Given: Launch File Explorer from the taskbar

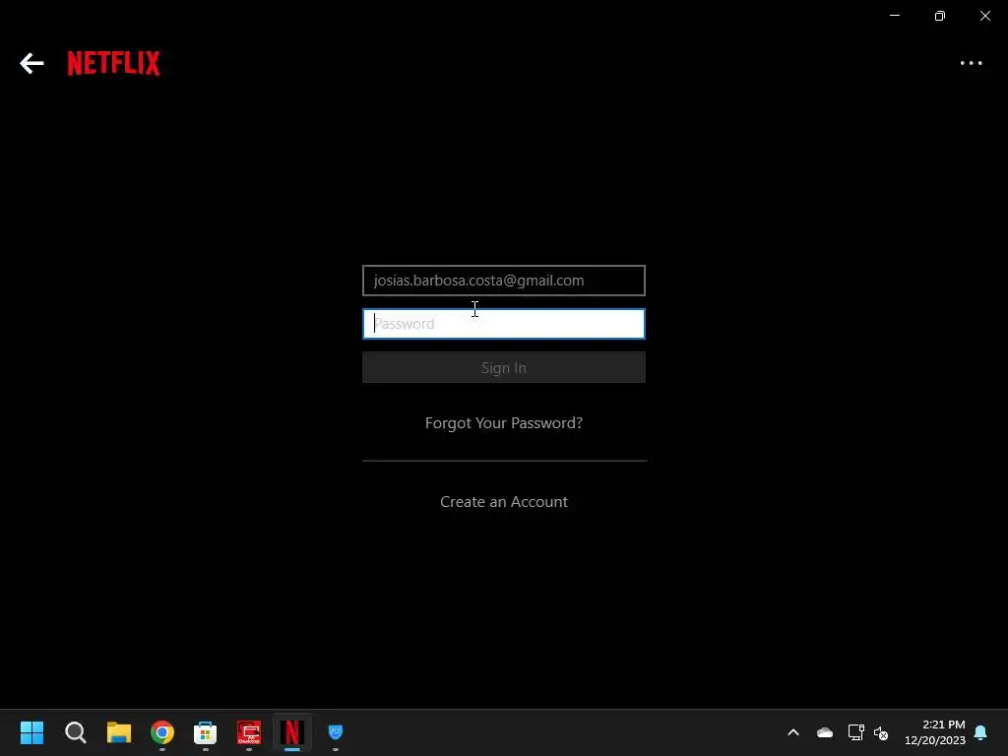Looking at the screenshot, I should click(x=119, y=732).
